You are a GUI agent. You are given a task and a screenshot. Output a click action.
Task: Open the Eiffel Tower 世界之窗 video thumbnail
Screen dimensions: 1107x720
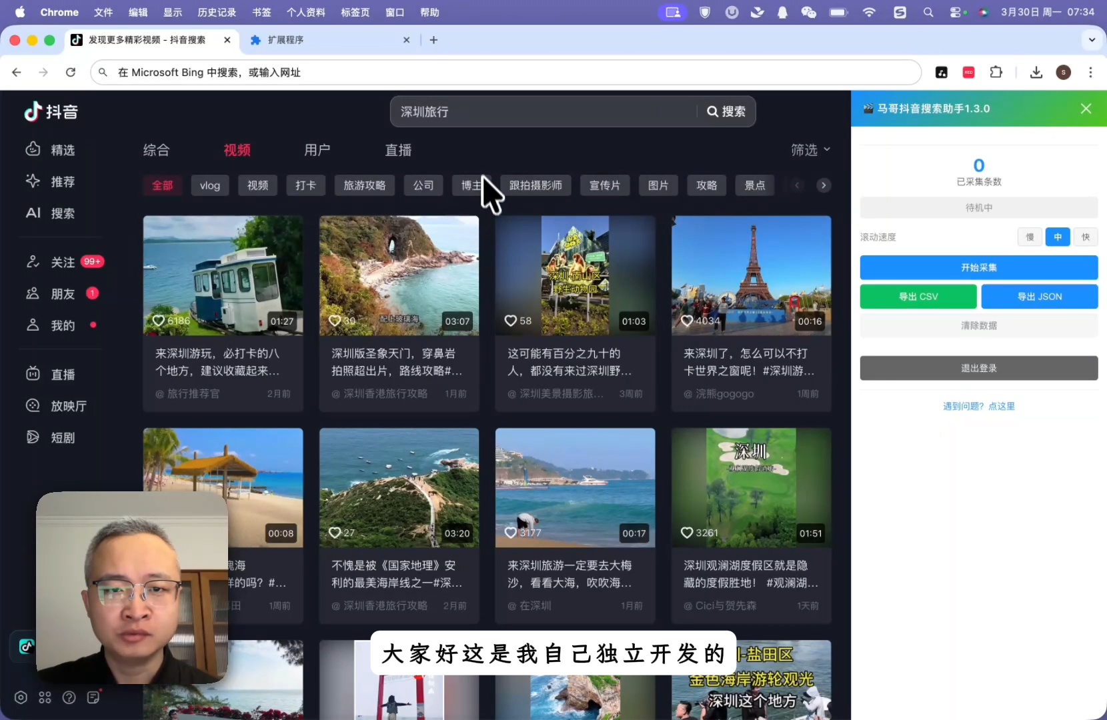click(x=752, y=275)
